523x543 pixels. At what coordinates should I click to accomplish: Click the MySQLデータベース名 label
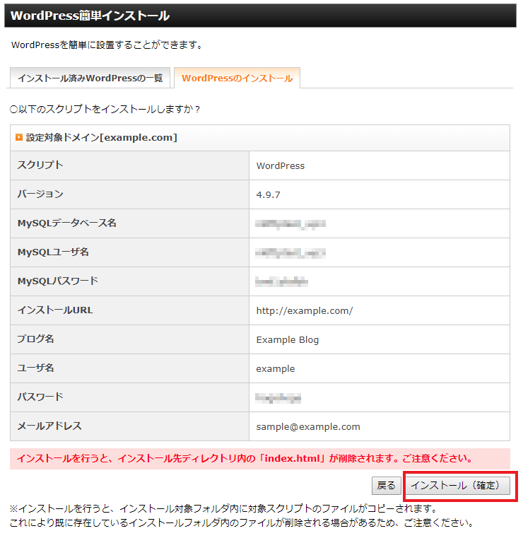coord(67,223)
